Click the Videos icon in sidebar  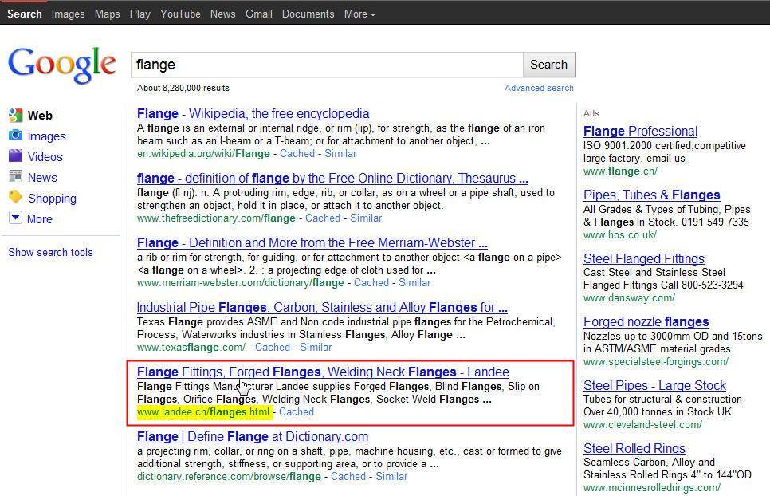tap(15, 155)
